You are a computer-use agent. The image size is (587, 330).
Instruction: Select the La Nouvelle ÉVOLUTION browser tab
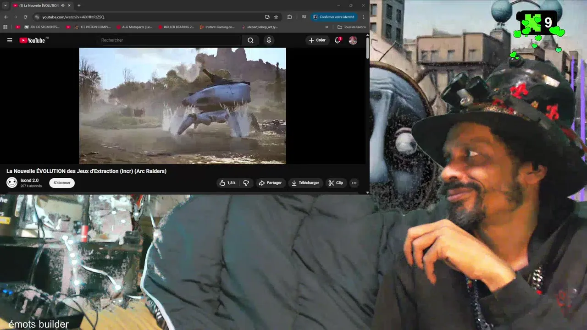(41, 5)
